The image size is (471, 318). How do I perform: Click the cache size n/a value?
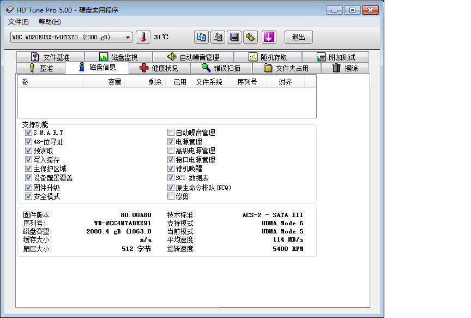(x=146, y=240)
